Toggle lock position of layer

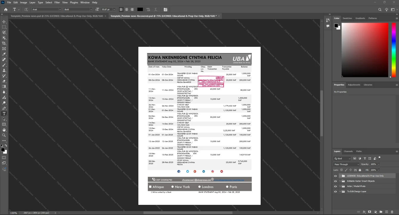[x=351, y=170]
